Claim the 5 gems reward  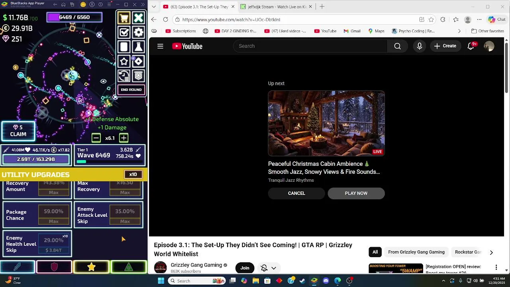click(x=18, y=131)
